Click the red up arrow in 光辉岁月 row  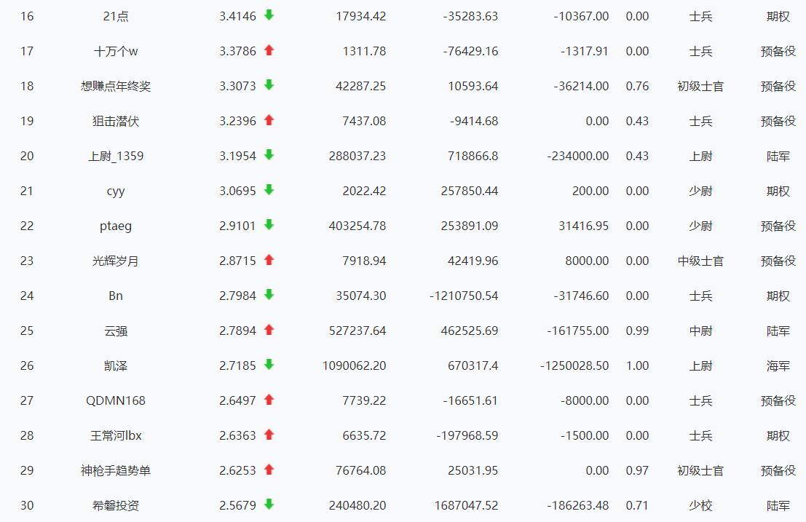[269, 260]
